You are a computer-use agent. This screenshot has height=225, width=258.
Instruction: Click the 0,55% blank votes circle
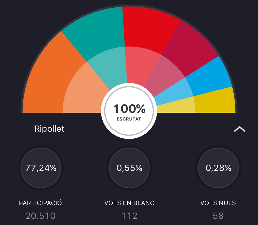[129, 168]
